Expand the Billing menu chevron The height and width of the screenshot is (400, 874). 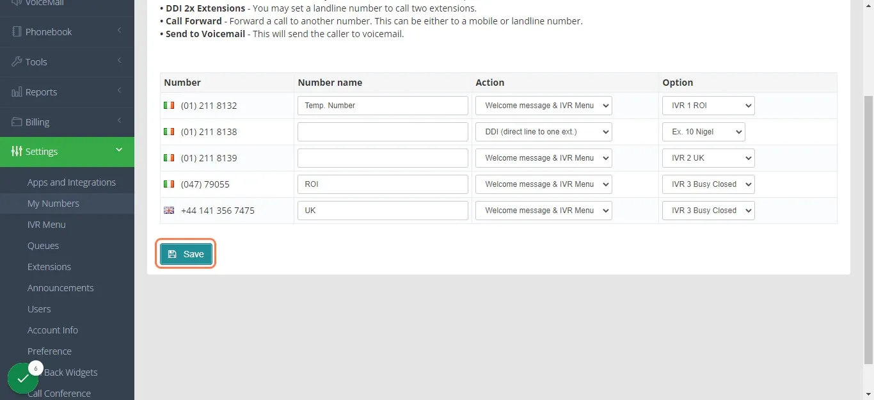tap(119, 121)
